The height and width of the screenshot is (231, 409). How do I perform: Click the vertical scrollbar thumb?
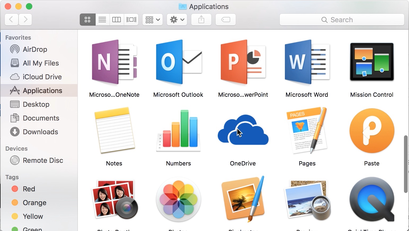click(x=406, y=164)
